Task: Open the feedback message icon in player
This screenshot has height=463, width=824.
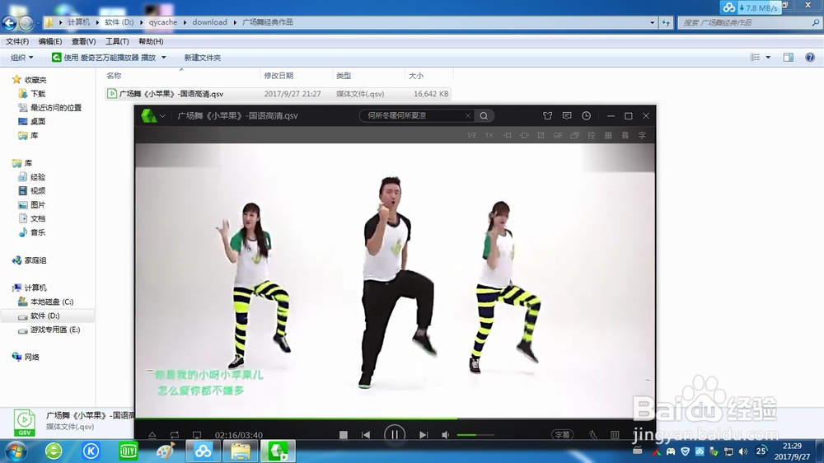Action: point(567,115)
